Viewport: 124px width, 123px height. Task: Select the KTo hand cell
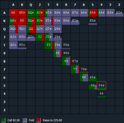point(22,45)
